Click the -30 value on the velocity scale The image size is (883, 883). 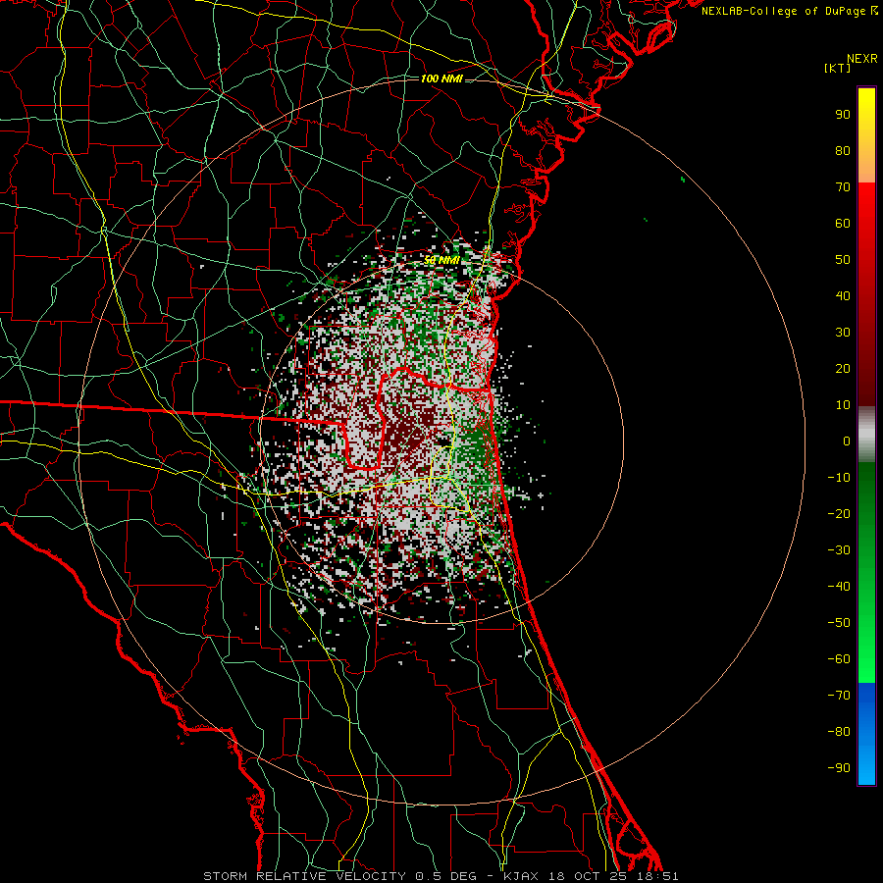click(x=839, y=550)
